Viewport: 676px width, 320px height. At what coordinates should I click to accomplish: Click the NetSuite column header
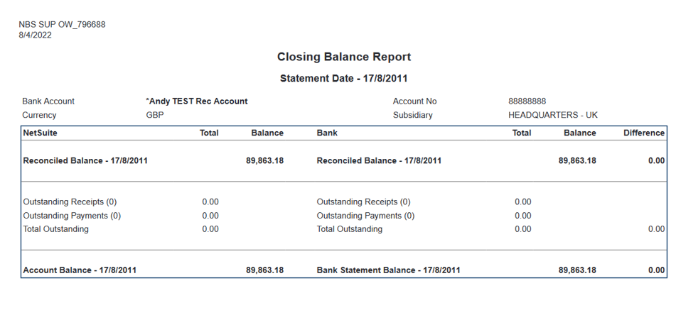(x=40, y=133)
